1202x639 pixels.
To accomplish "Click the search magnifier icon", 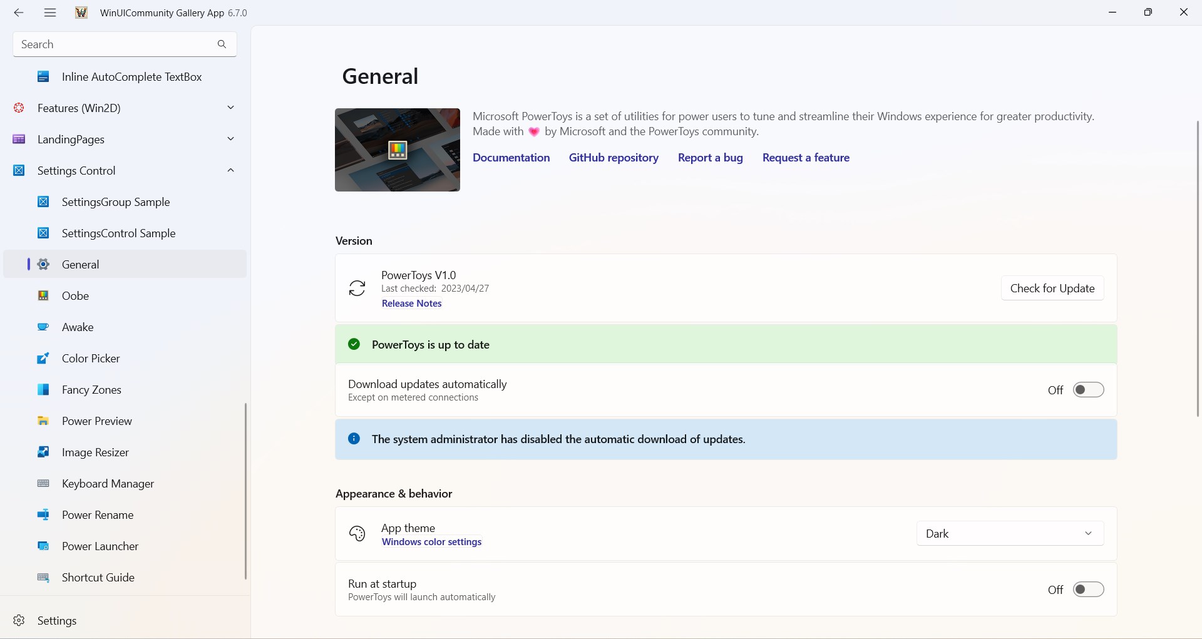I will pos(222,44).
